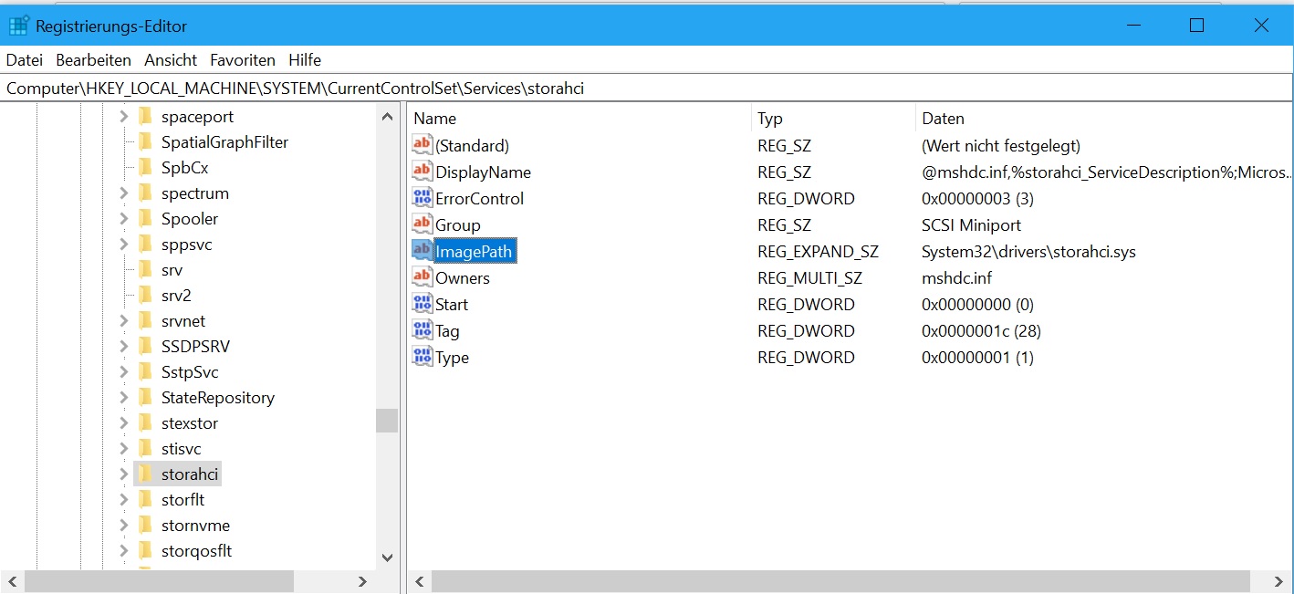Click the values pane horizontal scroll left arrow

(x=419, y=581)
